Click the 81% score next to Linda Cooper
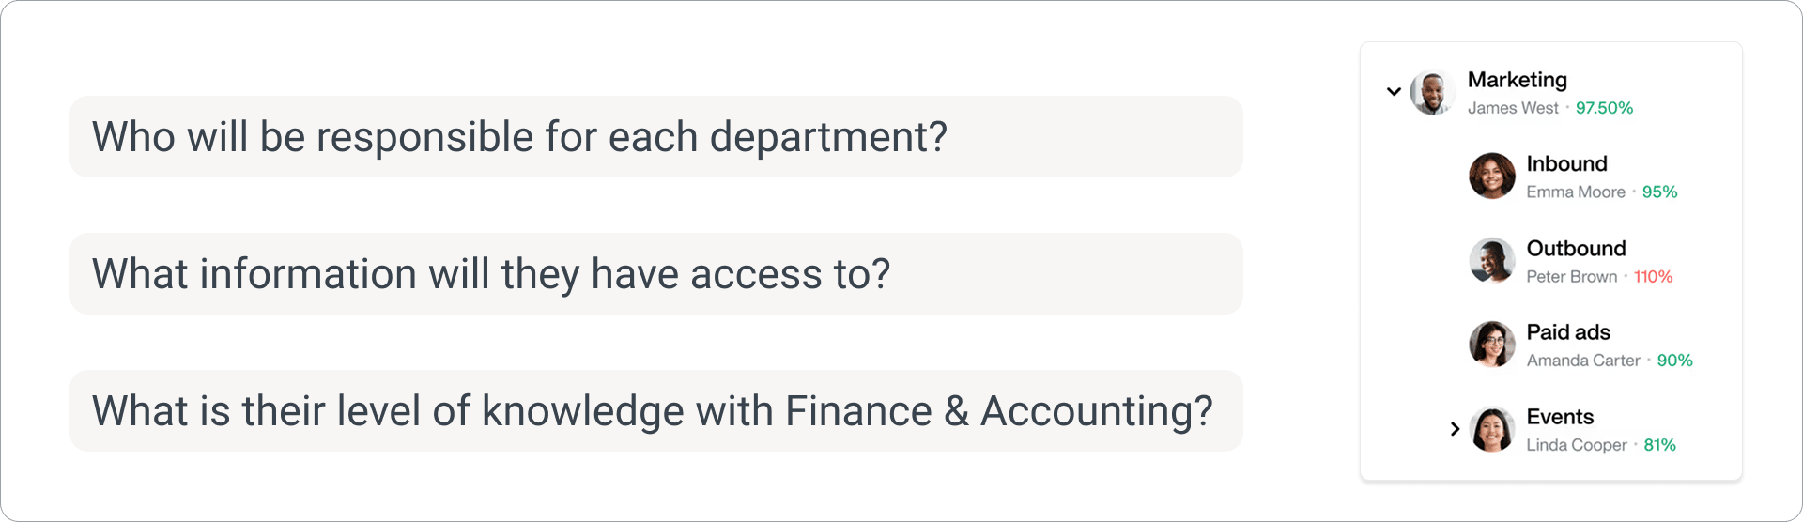The image size is (1803, 522). click(x=1659, y=445)
